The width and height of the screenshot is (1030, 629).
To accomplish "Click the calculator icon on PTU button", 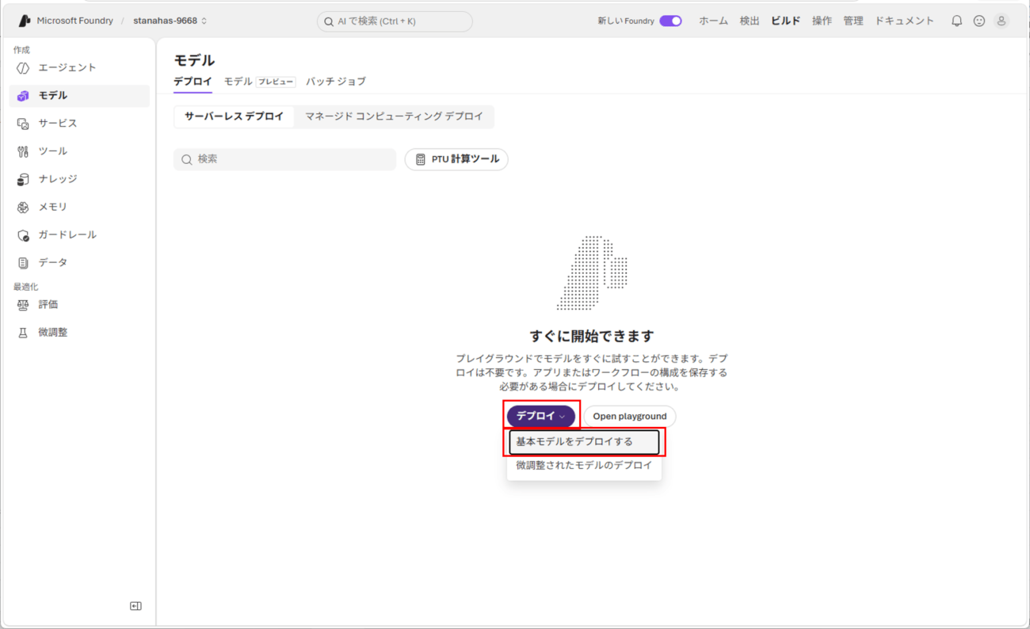I will pos(421,159).
